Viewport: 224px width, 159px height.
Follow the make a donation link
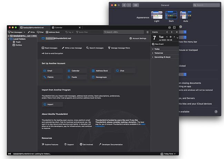120,125
